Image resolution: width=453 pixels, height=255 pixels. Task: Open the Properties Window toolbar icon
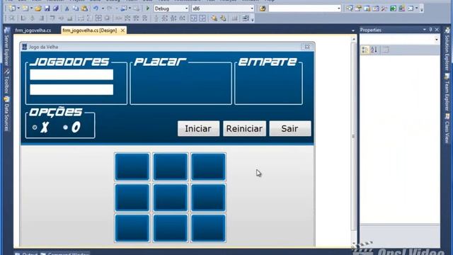point(358,8)
